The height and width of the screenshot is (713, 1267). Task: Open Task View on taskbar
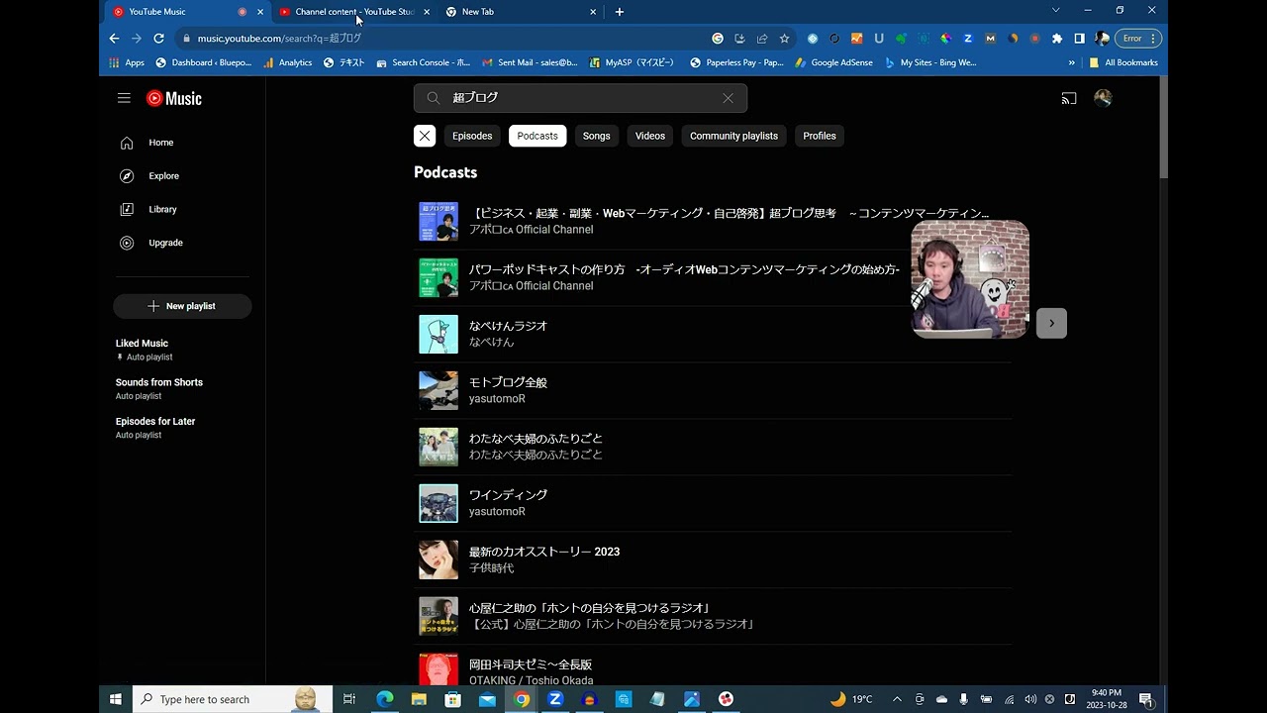tap(349, 699)
